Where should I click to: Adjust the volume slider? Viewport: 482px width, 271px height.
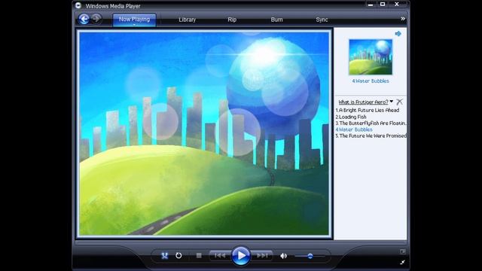310,256
